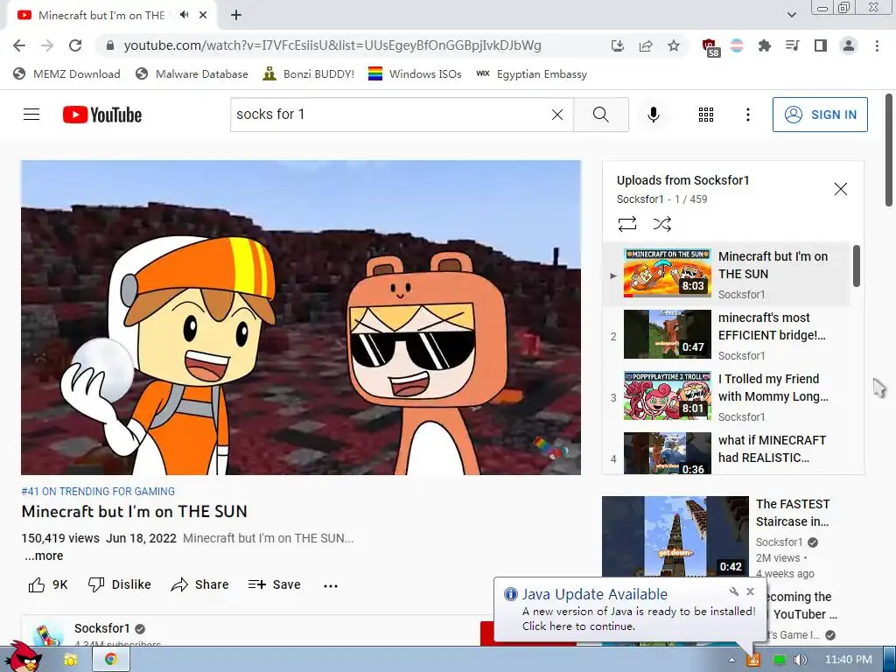Close the Java Update balloon
Image resolution: width=896 pixels, height=672 pixels.
coord(750,591)
